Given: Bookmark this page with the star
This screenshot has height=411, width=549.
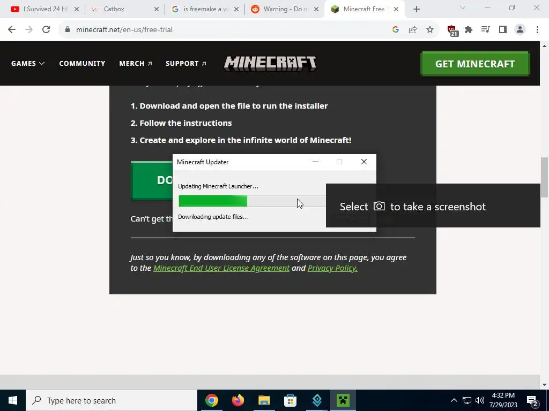Looking at the screenshot, I should tap(430, 30).
